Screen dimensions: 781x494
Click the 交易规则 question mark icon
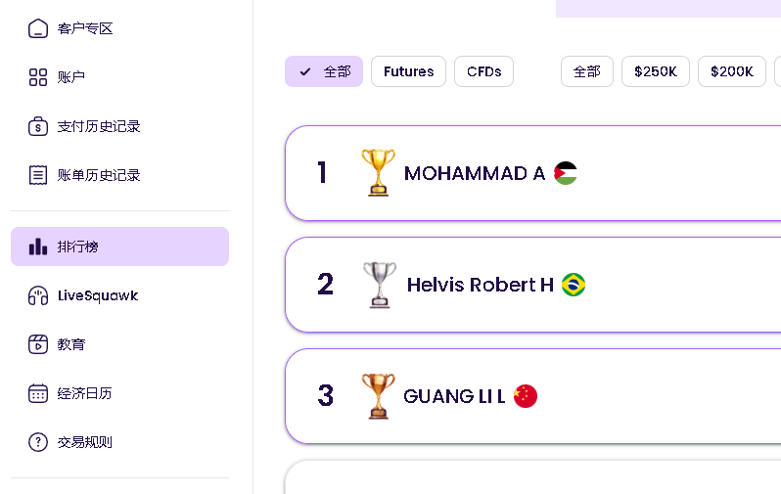point(38,442)
